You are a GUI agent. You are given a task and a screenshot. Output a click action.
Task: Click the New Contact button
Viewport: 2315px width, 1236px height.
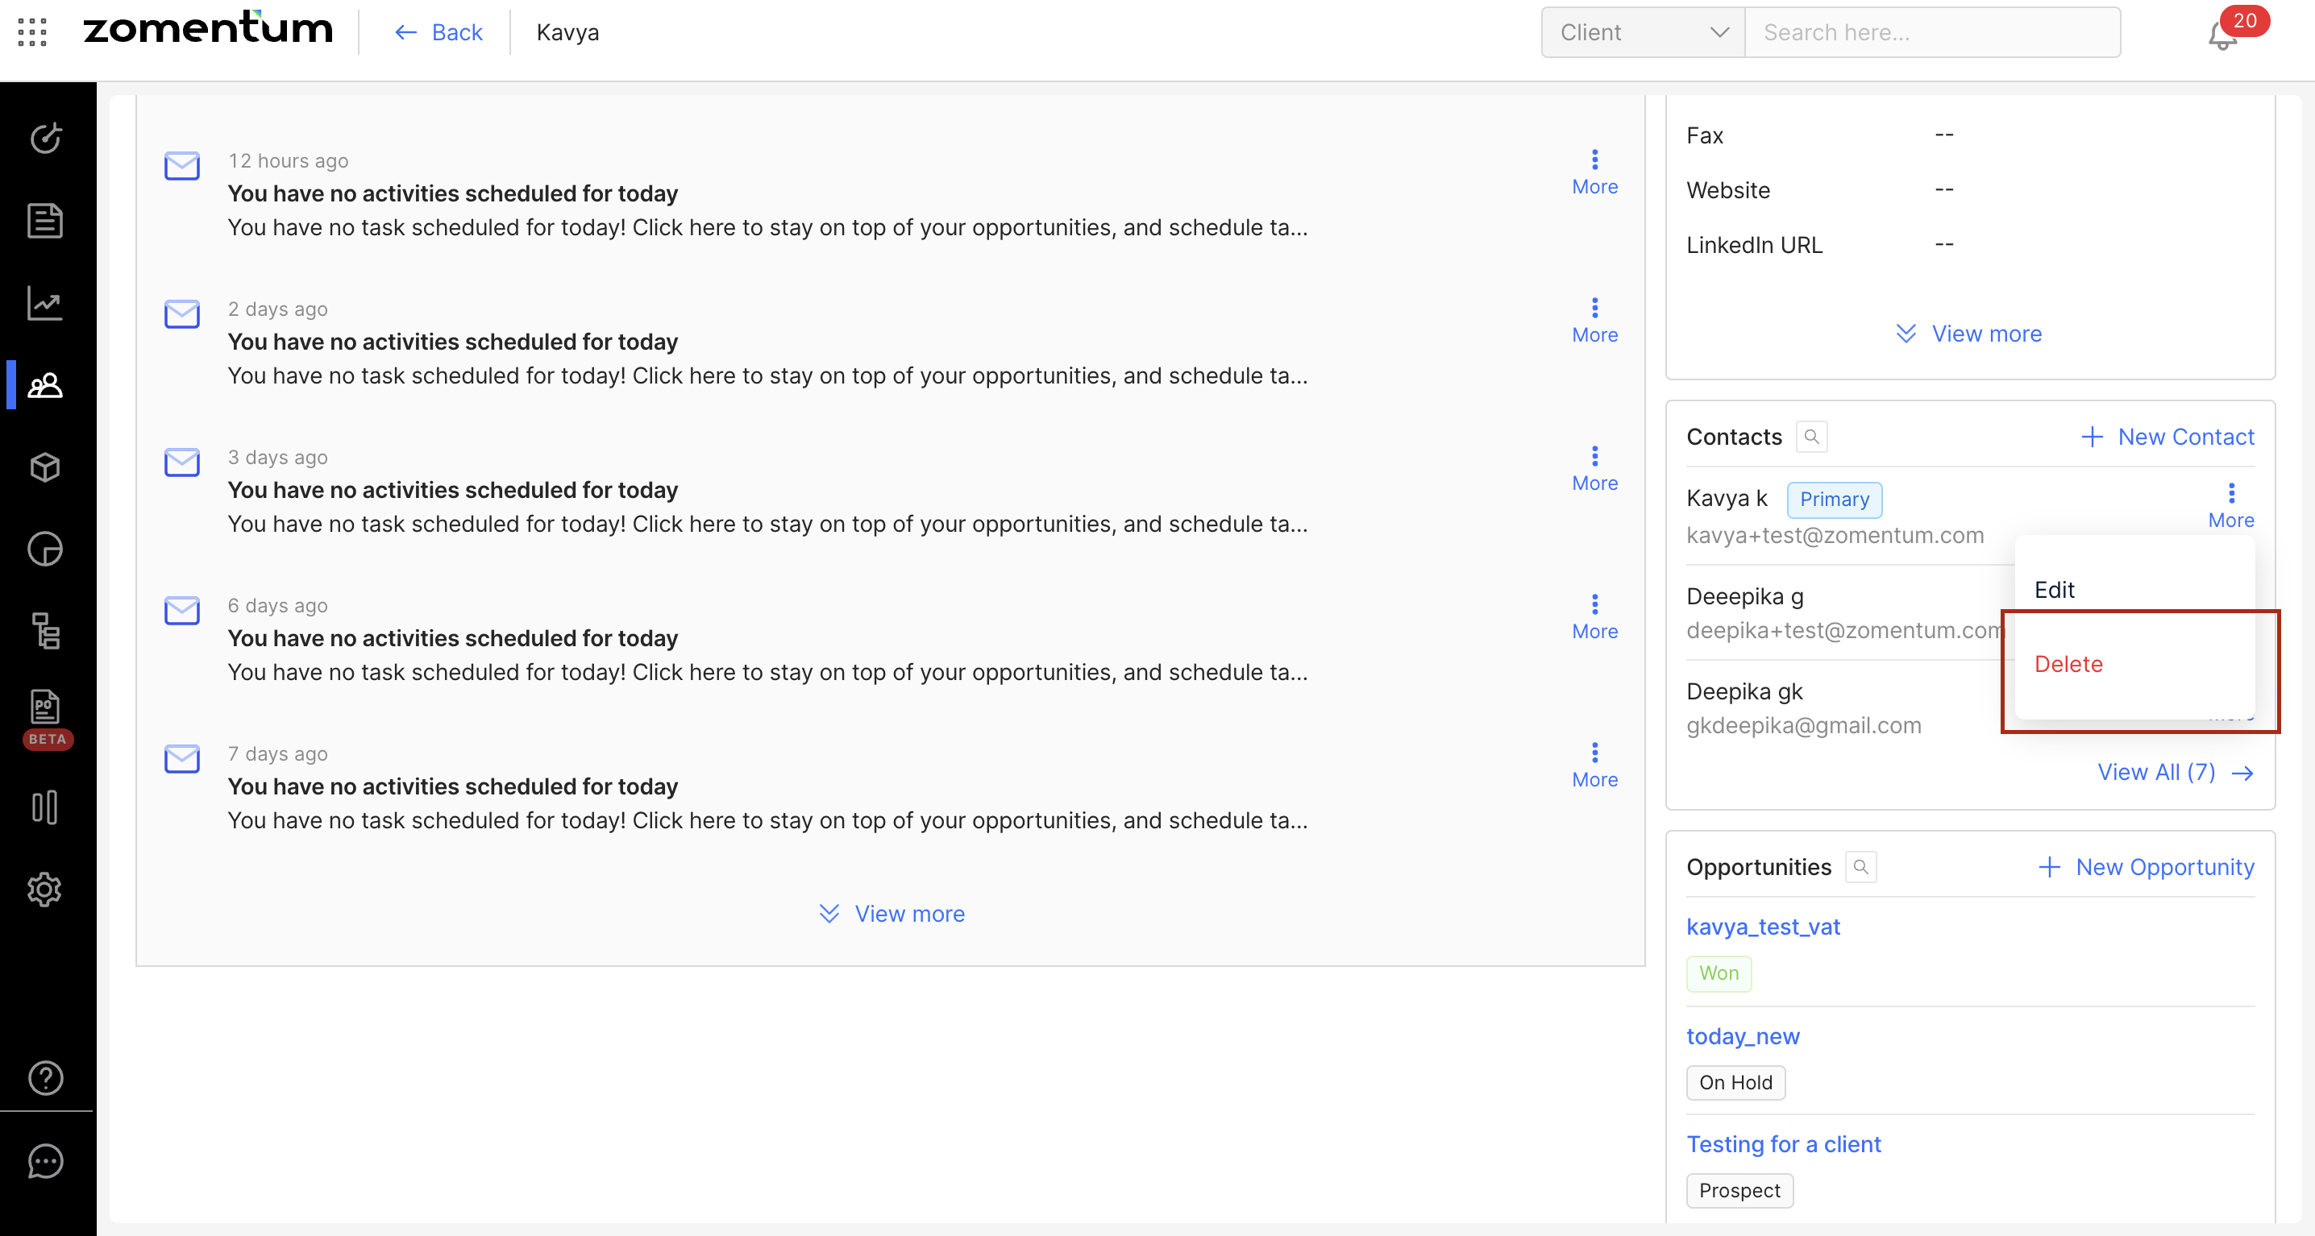(2167, 437)
